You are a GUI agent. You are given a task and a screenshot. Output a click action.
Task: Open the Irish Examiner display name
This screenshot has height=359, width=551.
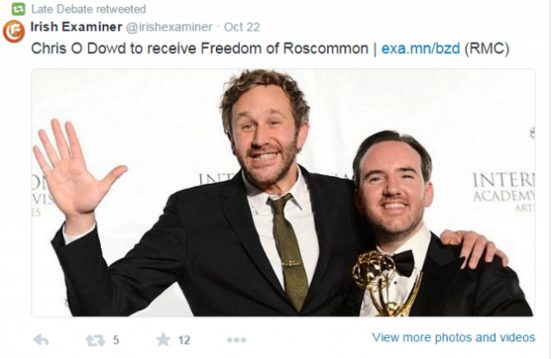pyautogui.click(x=76, y=26)
